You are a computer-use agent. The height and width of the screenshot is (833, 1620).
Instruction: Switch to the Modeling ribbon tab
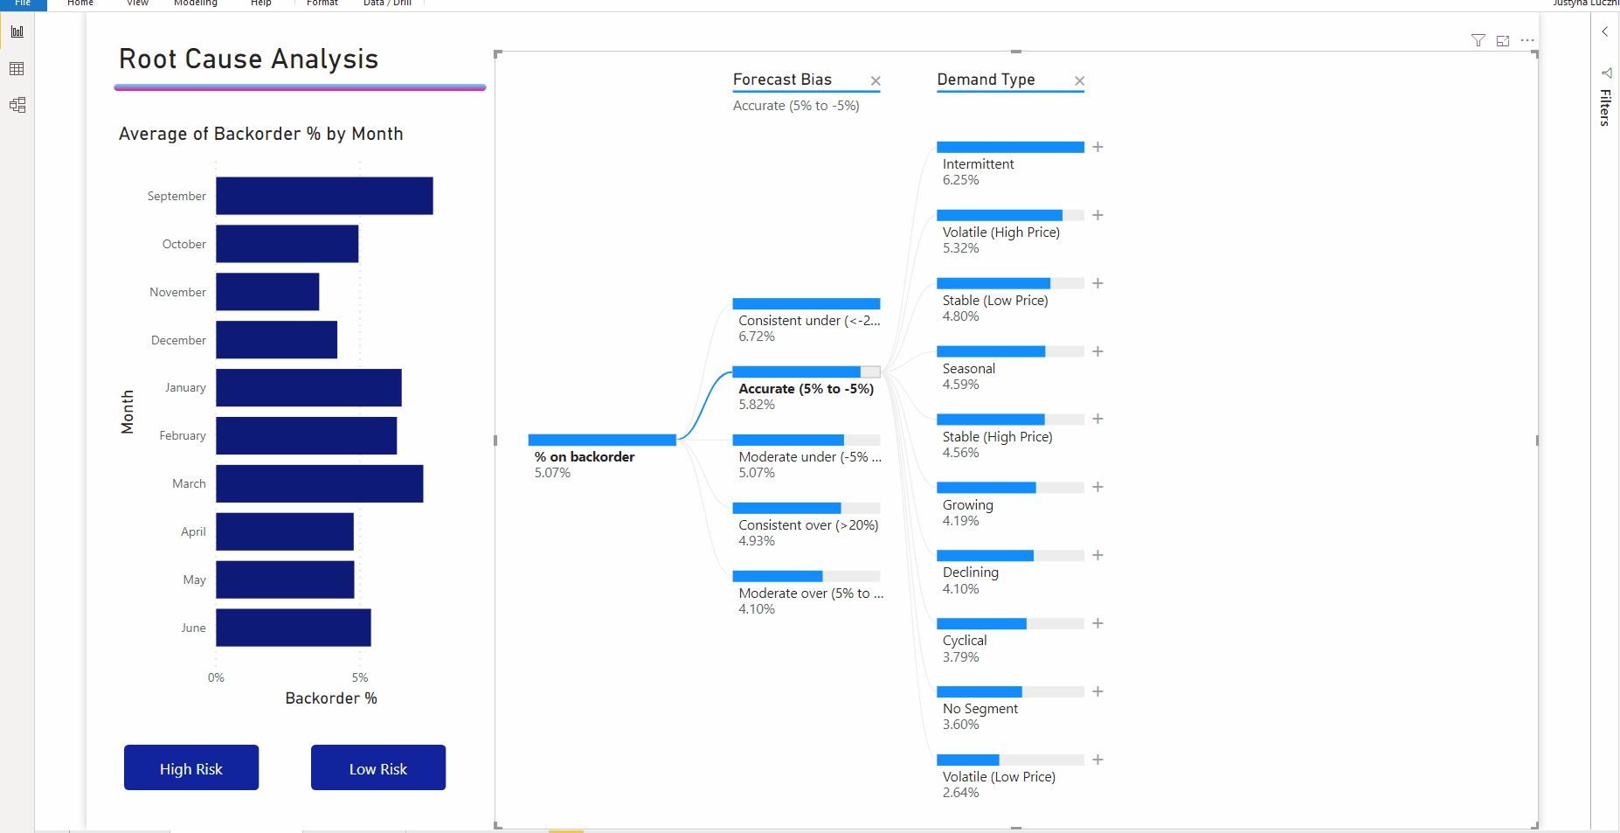(195, 3)
